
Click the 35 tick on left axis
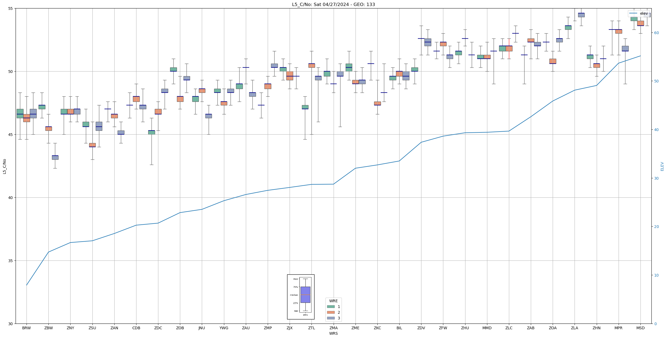(11, 261)
